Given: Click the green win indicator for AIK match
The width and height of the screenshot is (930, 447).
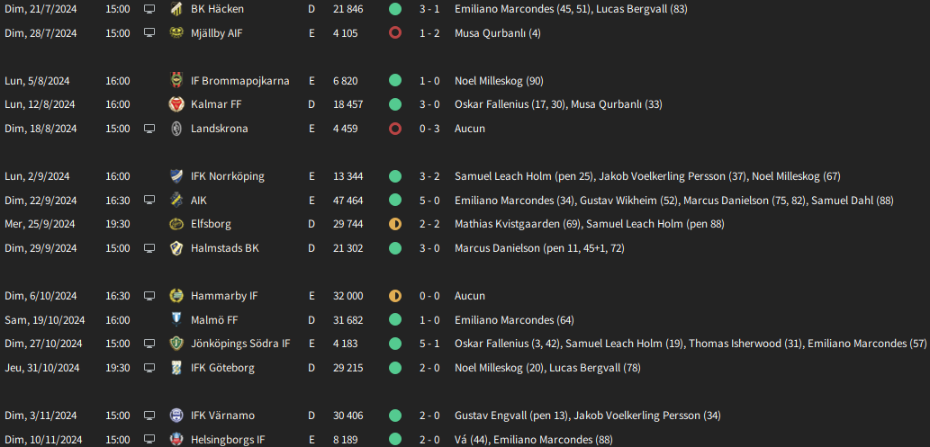Looking at the screenshot, I should [394, 201].
